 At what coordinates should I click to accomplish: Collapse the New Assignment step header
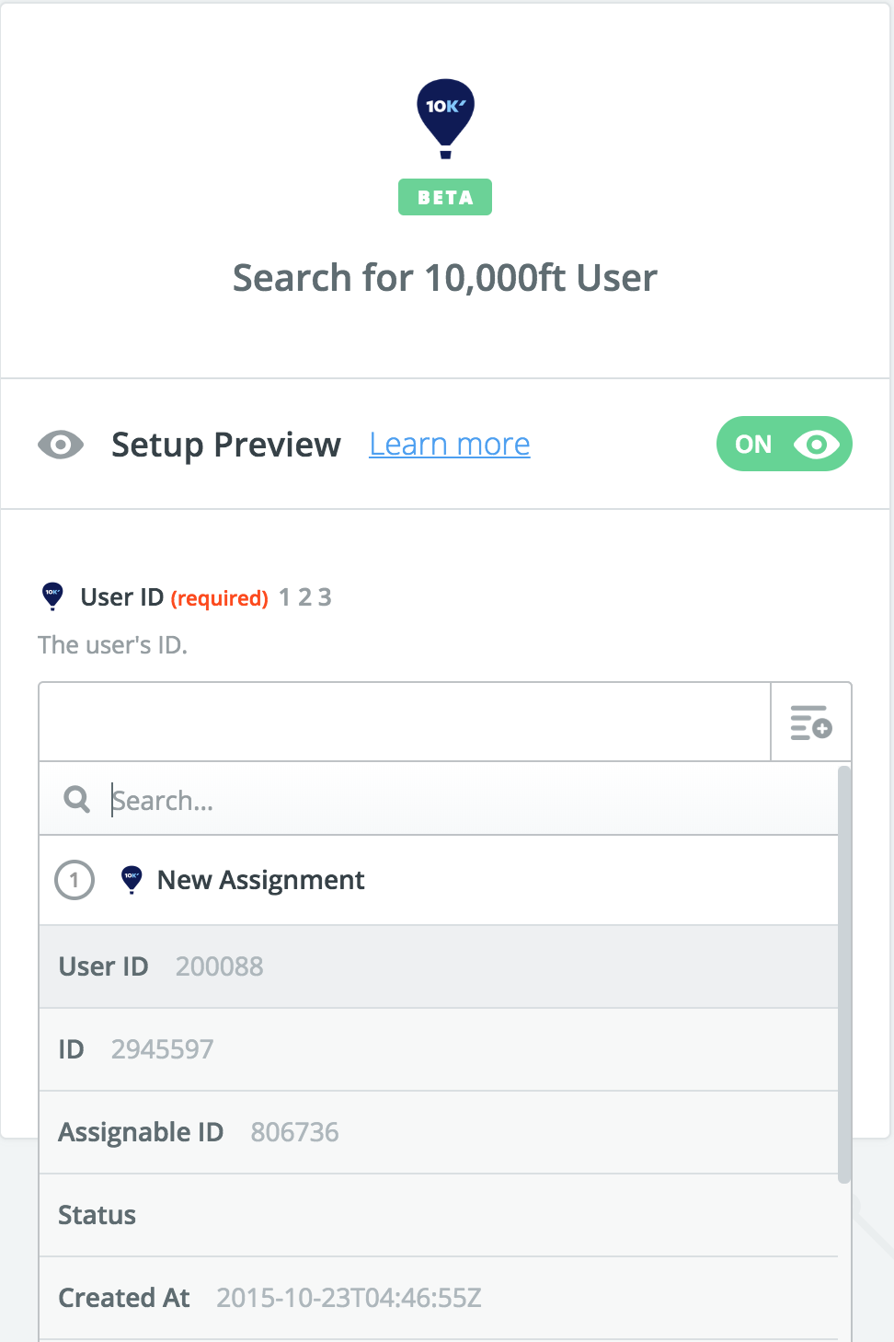(261, 881)
